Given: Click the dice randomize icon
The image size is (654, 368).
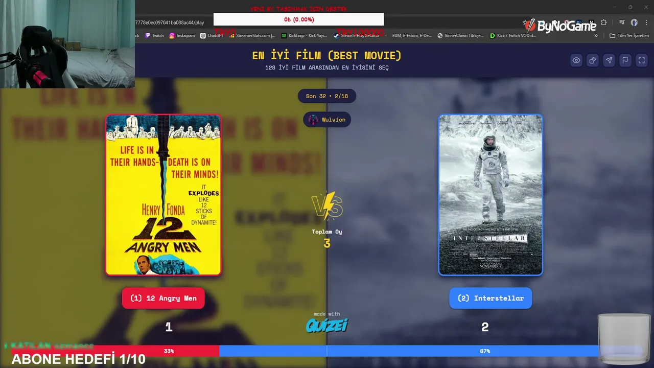Looking at the screenshot, I should [x=593, y=60].
